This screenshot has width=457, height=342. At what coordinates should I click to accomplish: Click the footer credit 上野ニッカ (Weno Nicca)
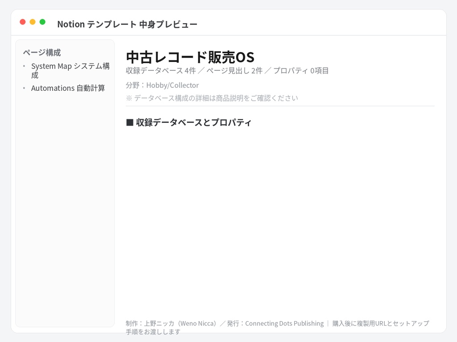(181, 323)
